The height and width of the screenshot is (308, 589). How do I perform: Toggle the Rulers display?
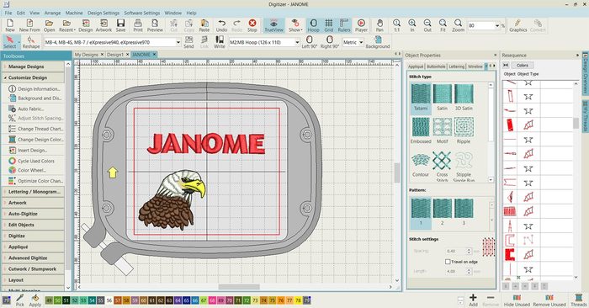pos(344,25)
